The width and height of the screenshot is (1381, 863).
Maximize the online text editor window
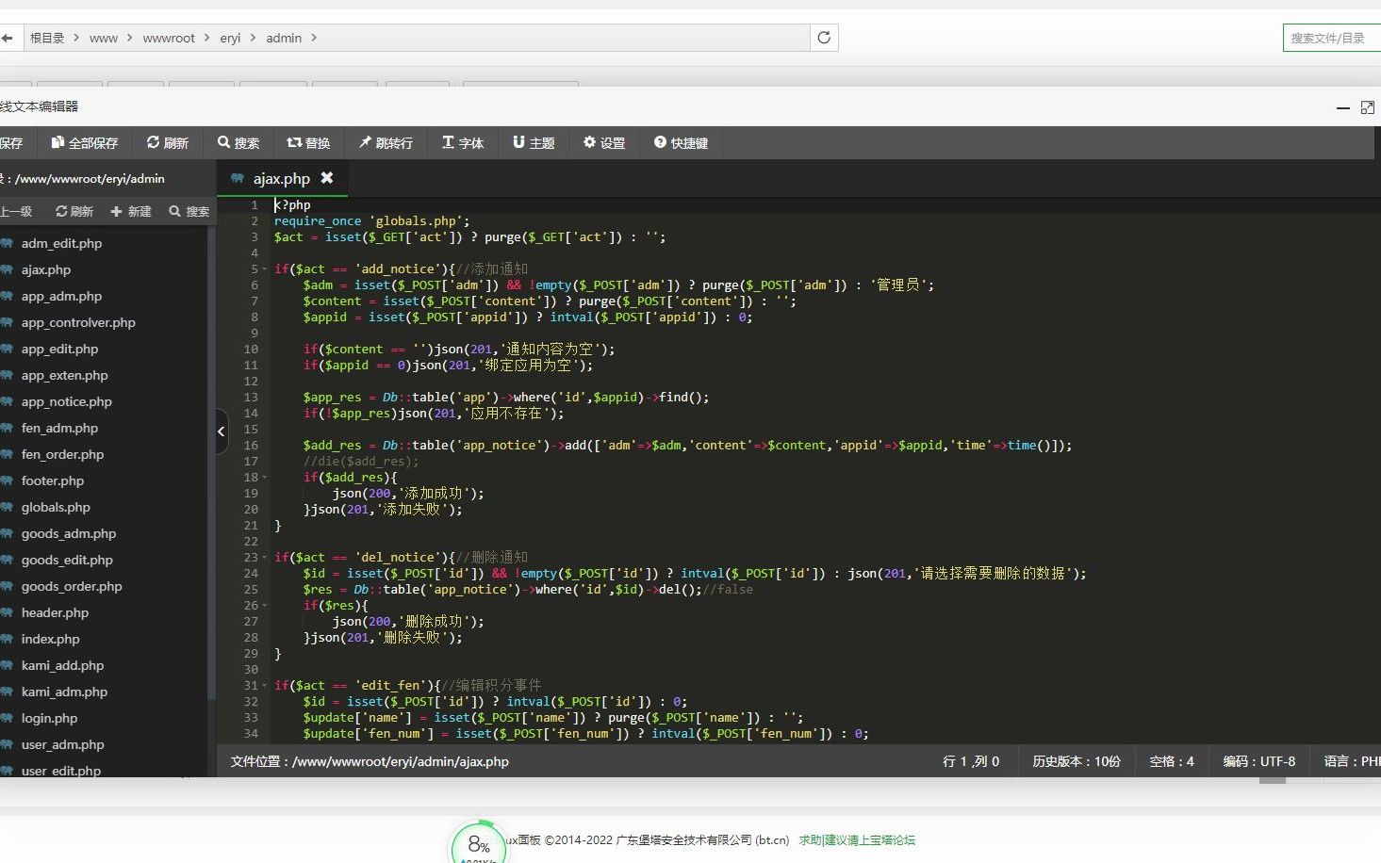1368,107
